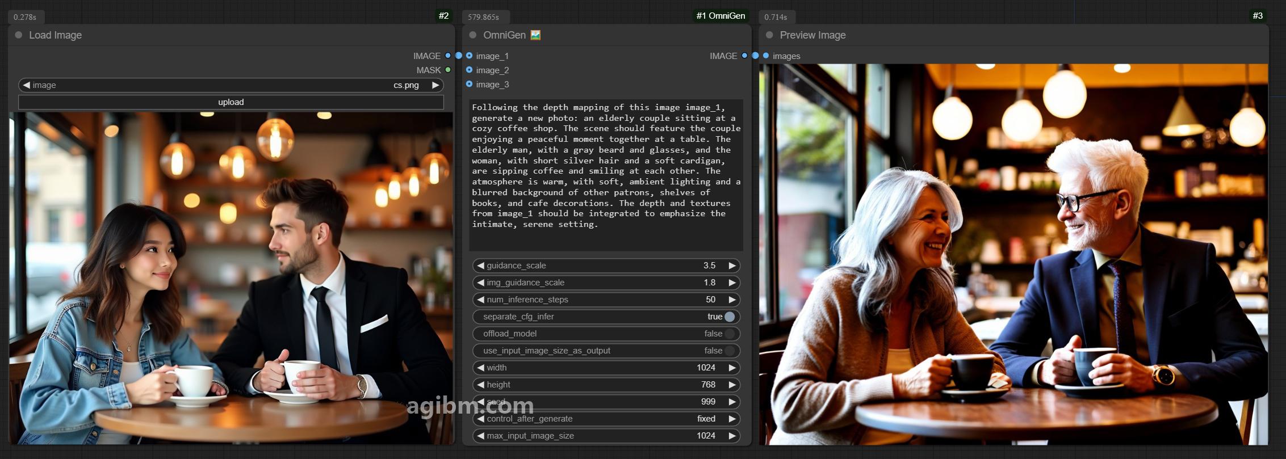Click the picture emoji in OmniGen title
The height and width of the screenshot is (459, 1286).
(x=535, y=35)
